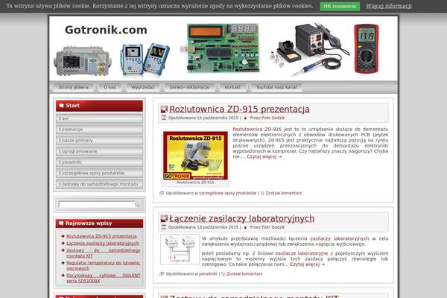Image resolution: width=447 pixels, height=298 pixels.
Task: Select zestawy do samodzielnego montażu category
Action: [99, 184]
